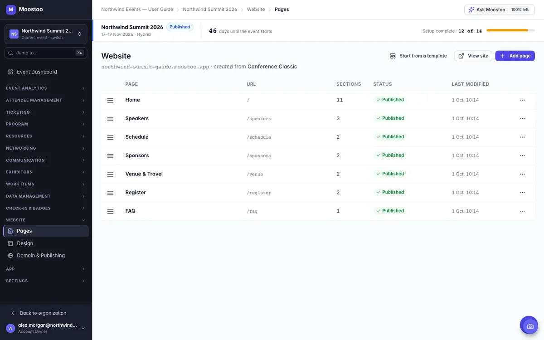The image size is (544, 340).
Task: Click the drag handle for Venue & Travel
Action: coord(110,175)
